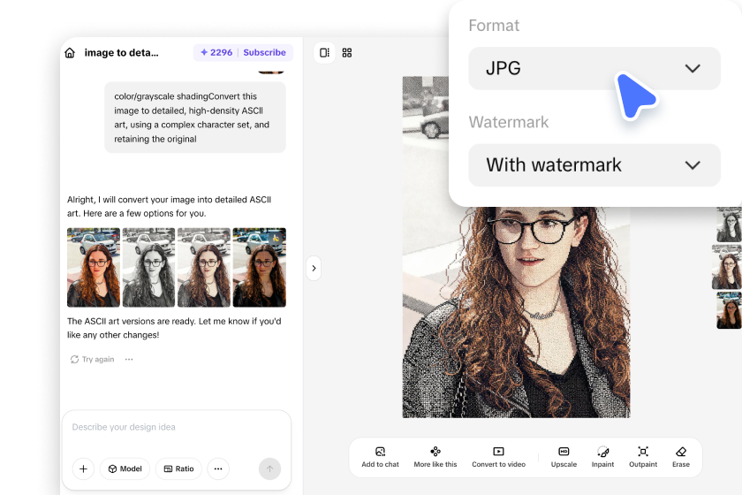Viewport: 742px width, 495px height.
Task: Click the main ASCII art preview image
Action: [x=516, y=312]
